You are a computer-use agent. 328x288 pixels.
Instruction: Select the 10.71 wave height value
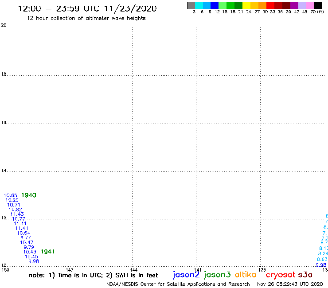[x=14, y=205]
